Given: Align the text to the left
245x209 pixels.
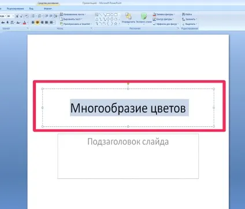Looking at the screenshot, I should coord(33,23).
